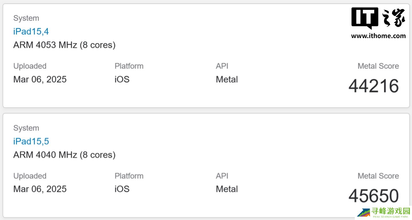Click the iOS platform value for iPad15,4

pyautogui.click(x=122, y=79)
